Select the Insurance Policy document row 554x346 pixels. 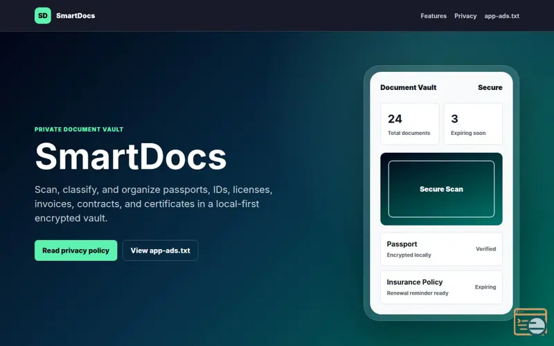(x=441, y=287)
